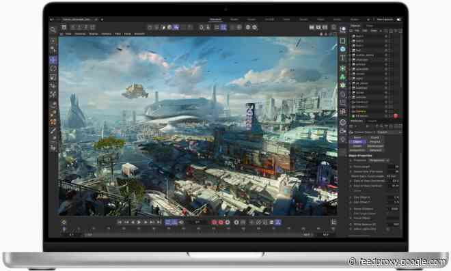
Task: Select the highlighted Object attribute tab
Action: 357,142
